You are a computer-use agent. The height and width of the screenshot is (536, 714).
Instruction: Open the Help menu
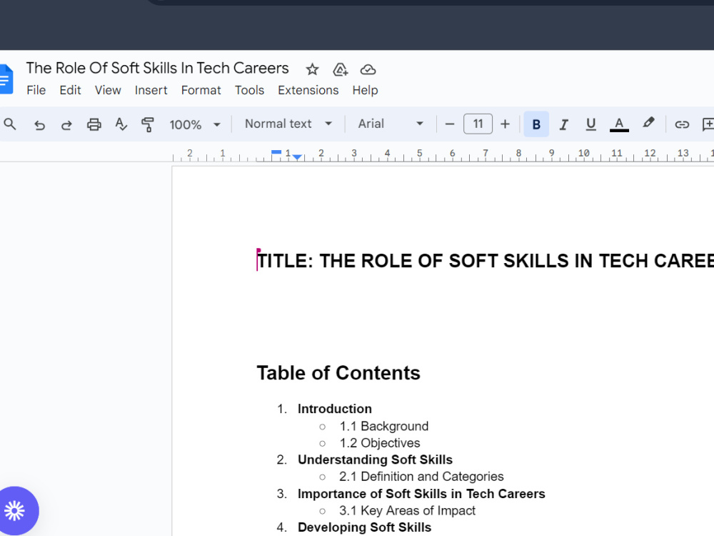point(365,90)
